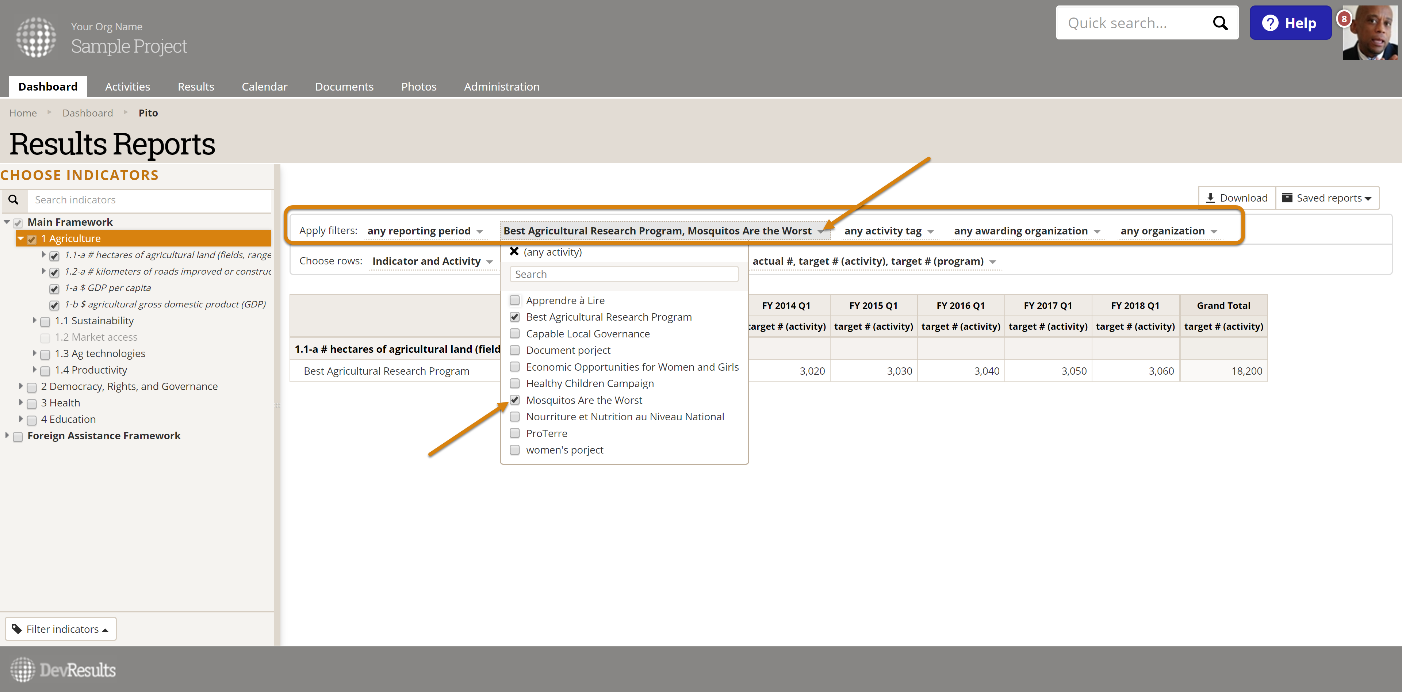Image resolution: width=1402 pixels, height=692 pixels.
Task: Click the Filter indicators tag icon
Action: [17, 629]
